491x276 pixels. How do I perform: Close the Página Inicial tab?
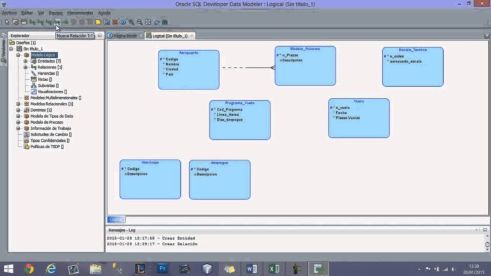point(141,36)
